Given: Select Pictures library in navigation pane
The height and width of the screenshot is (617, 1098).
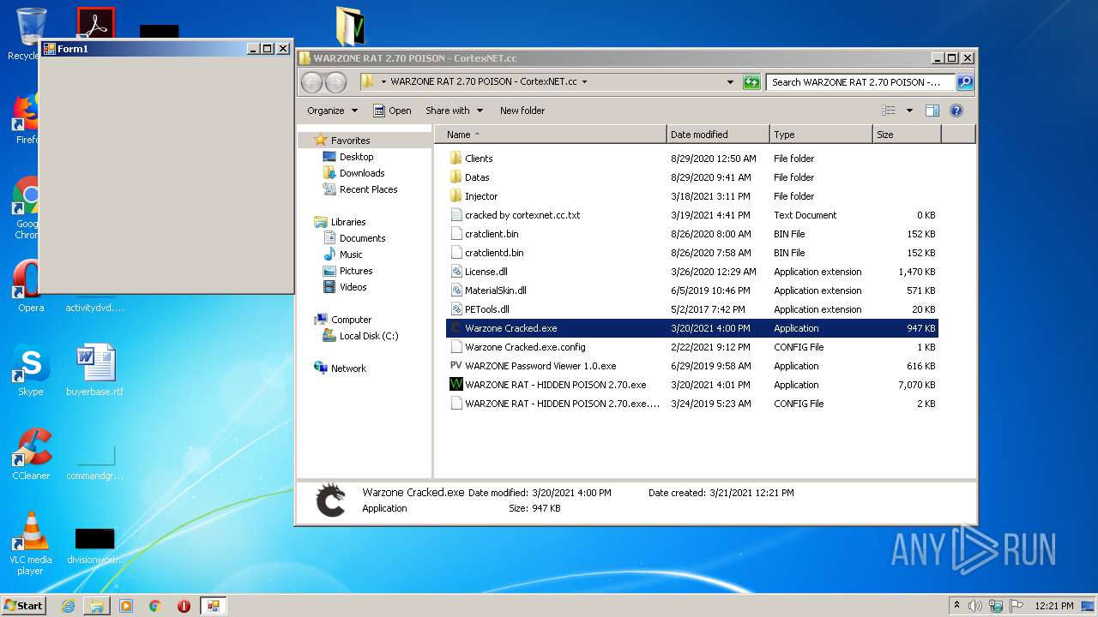Looking at the screenshot, I should click(355, 271).
